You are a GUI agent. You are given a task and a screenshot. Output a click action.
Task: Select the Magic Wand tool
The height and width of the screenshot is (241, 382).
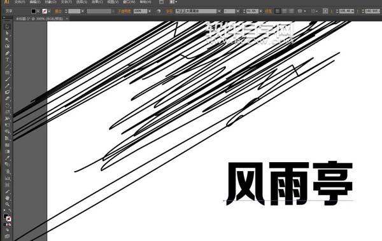pos(8,40)
